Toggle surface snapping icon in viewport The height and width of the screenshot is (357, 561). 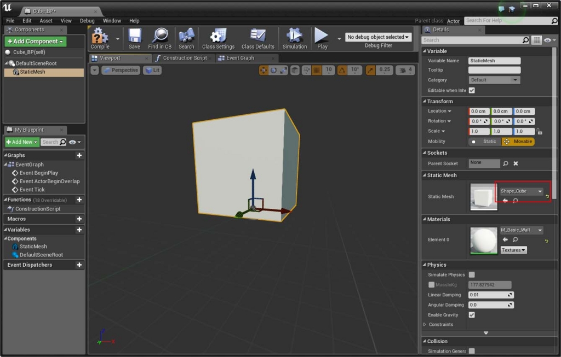tap(307, 71)
